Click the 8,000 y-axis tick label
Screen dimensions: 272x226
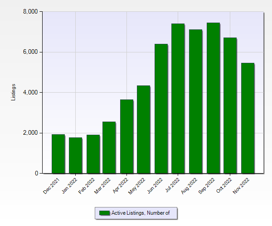coord(30,11)
